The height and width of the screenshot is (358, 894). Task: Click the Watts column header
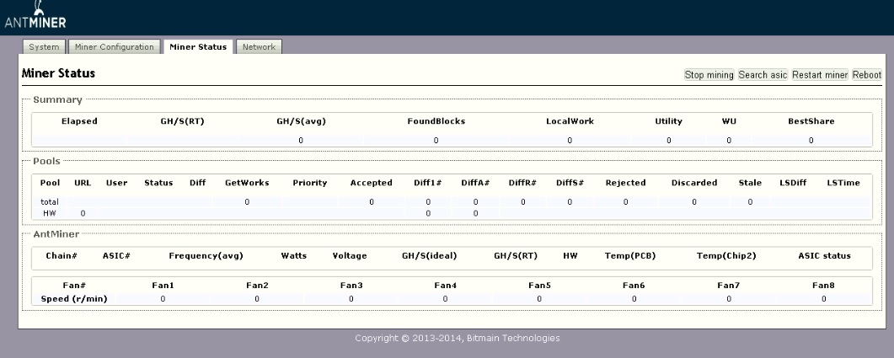tap(293, 256)
